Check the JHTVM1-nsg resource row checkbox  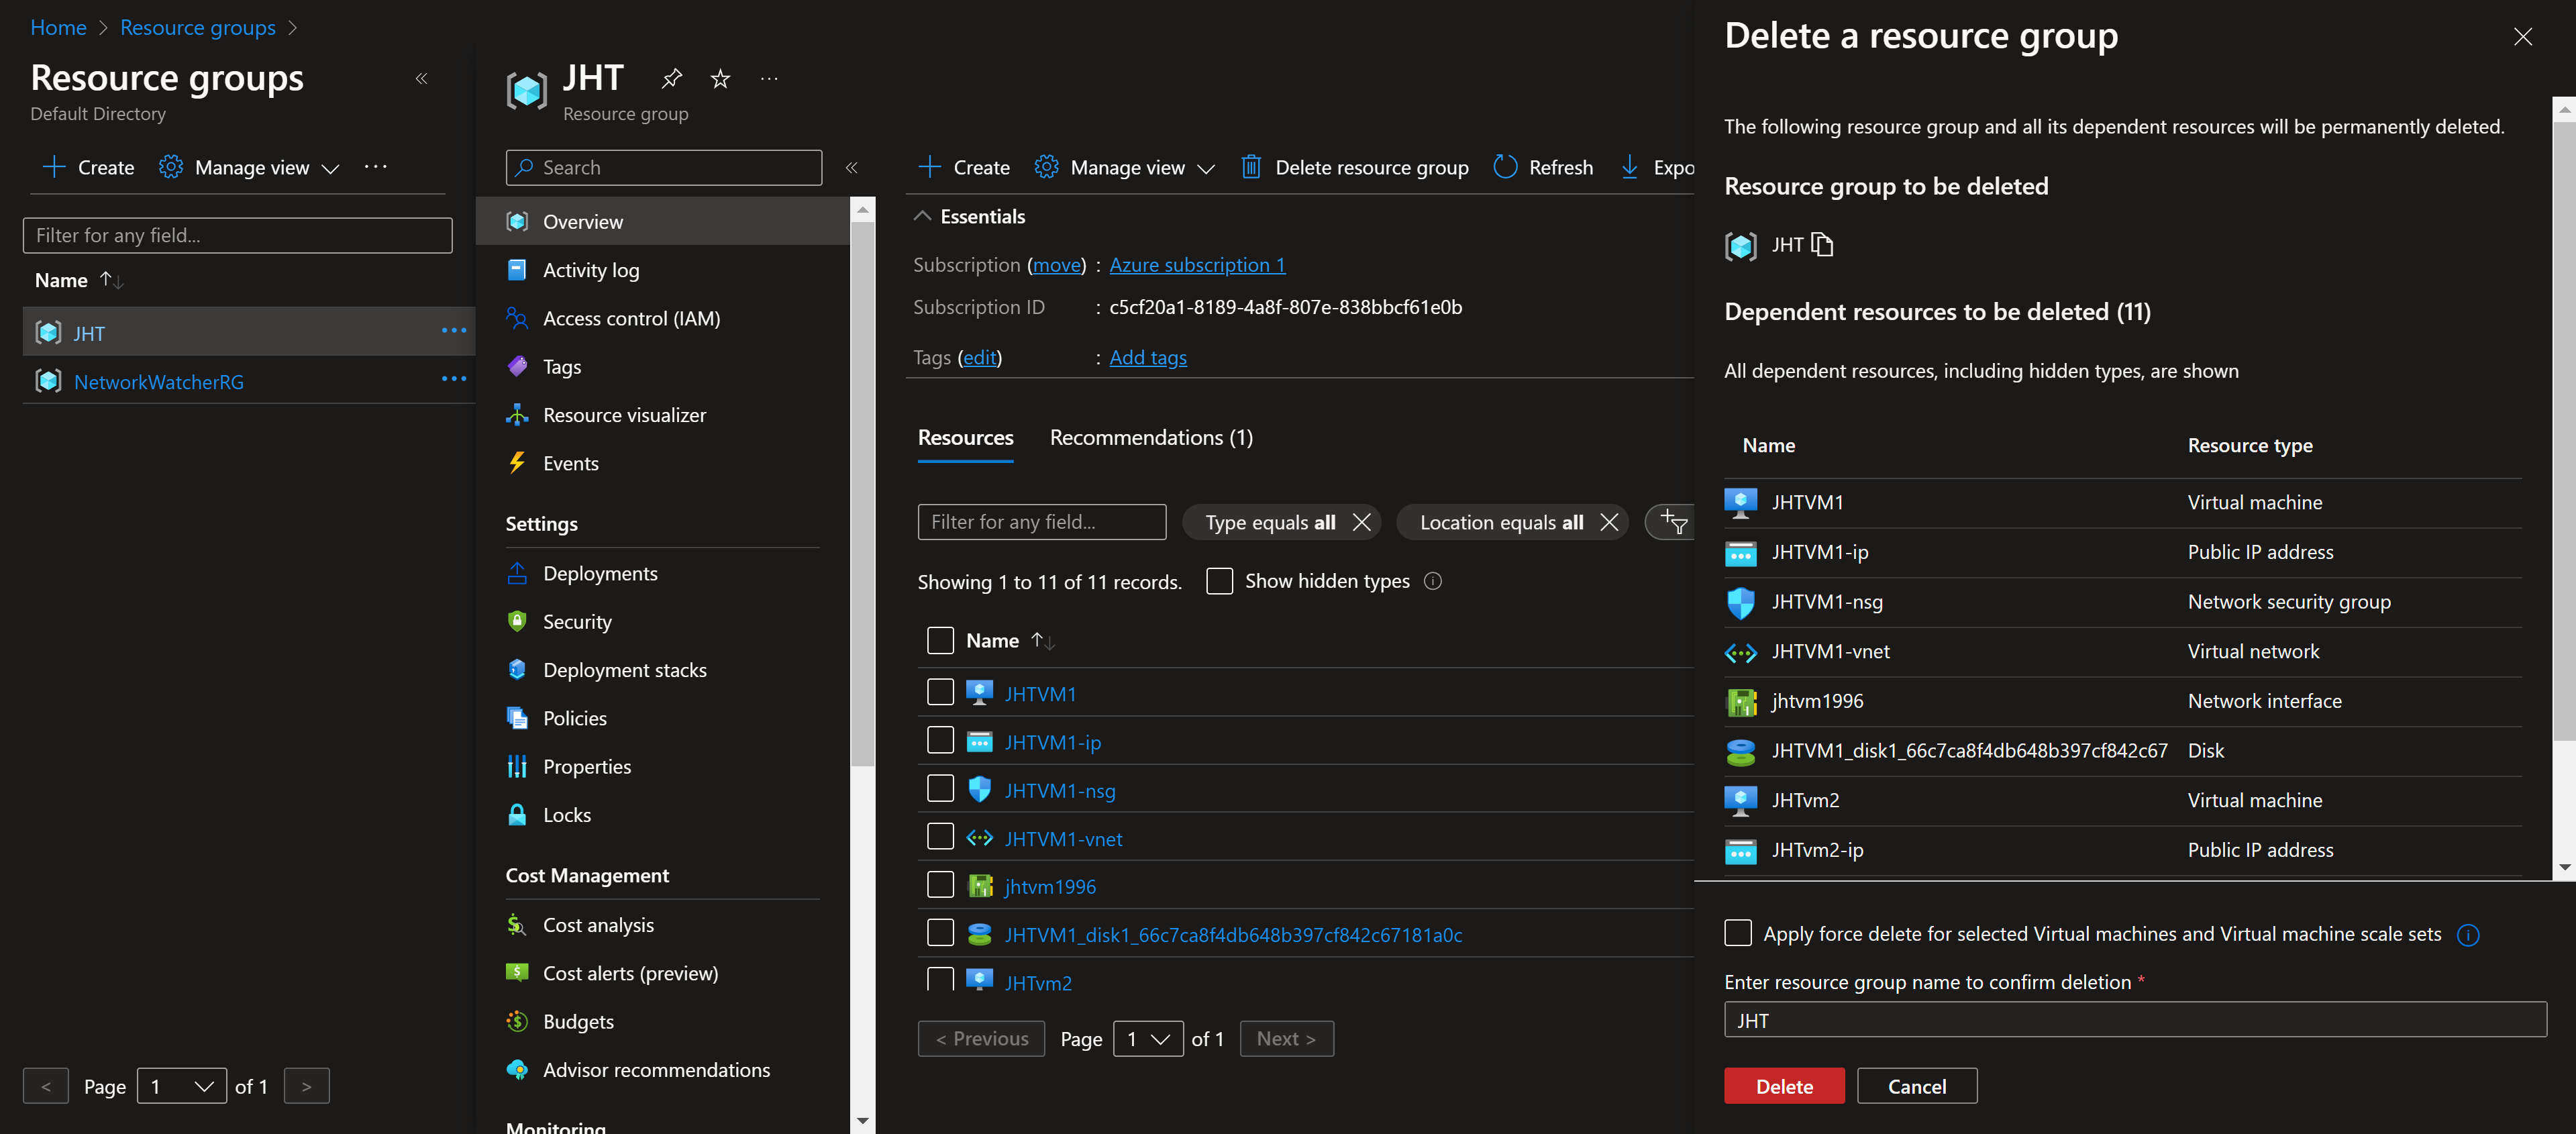pyautogui.click(x=940, y=788)
